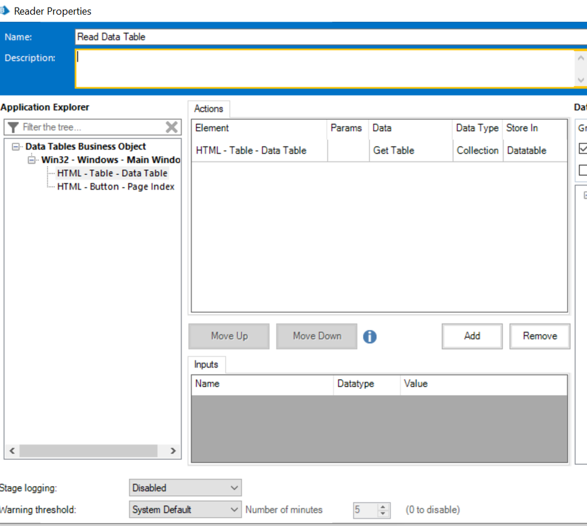
Task: Click the funnel filter icon
Action: [13, 127]
